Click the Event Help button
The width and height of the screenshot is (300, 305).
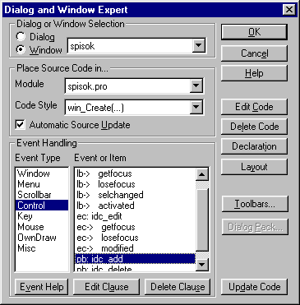click(x=42, y=287)
